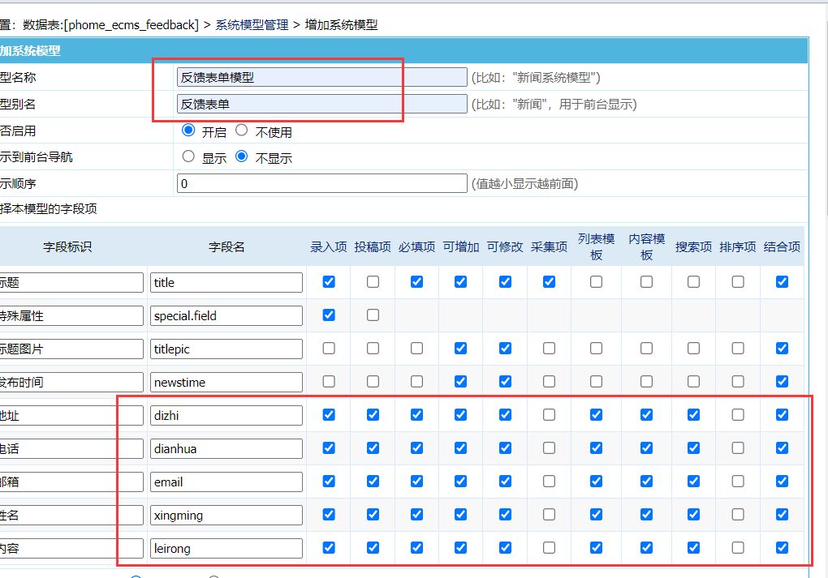This screenshot has width=828, height=578.
Task: Select the 不使用 radio button
Action: tap(241, 131)
